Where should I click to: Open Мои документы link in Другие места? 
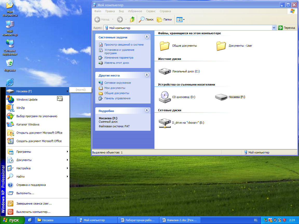[x=115, y=88]
